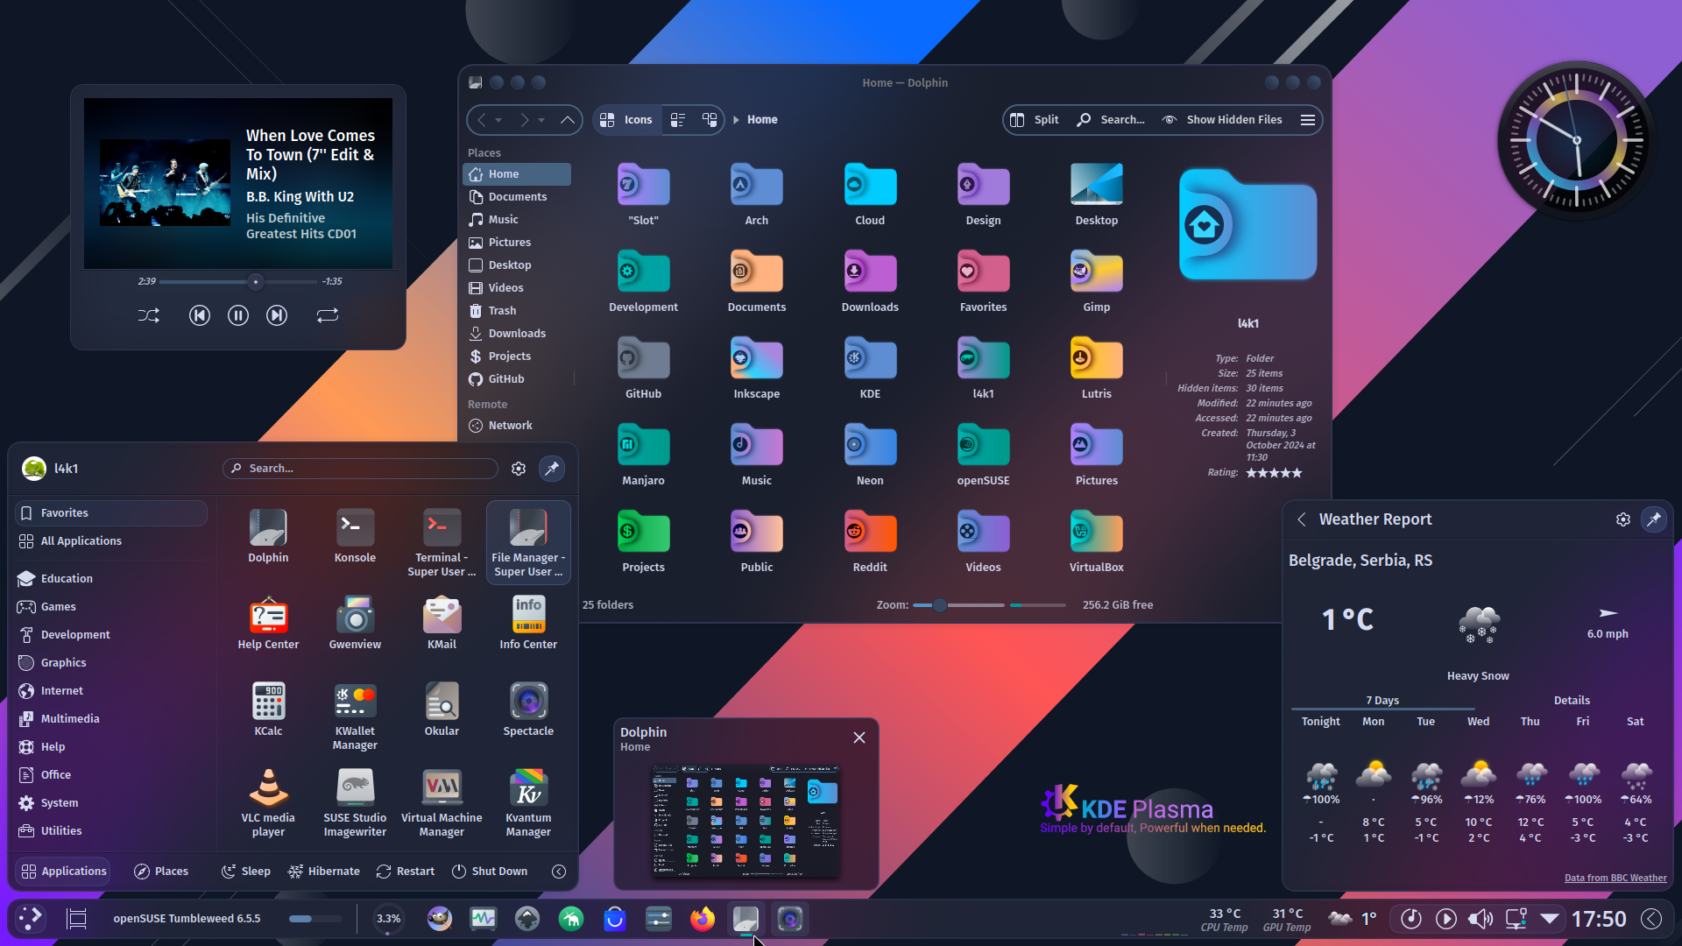Pin the application launcher open
Image resolution: width=1682 pixels, height=946 pixels.
coord(552,469)
